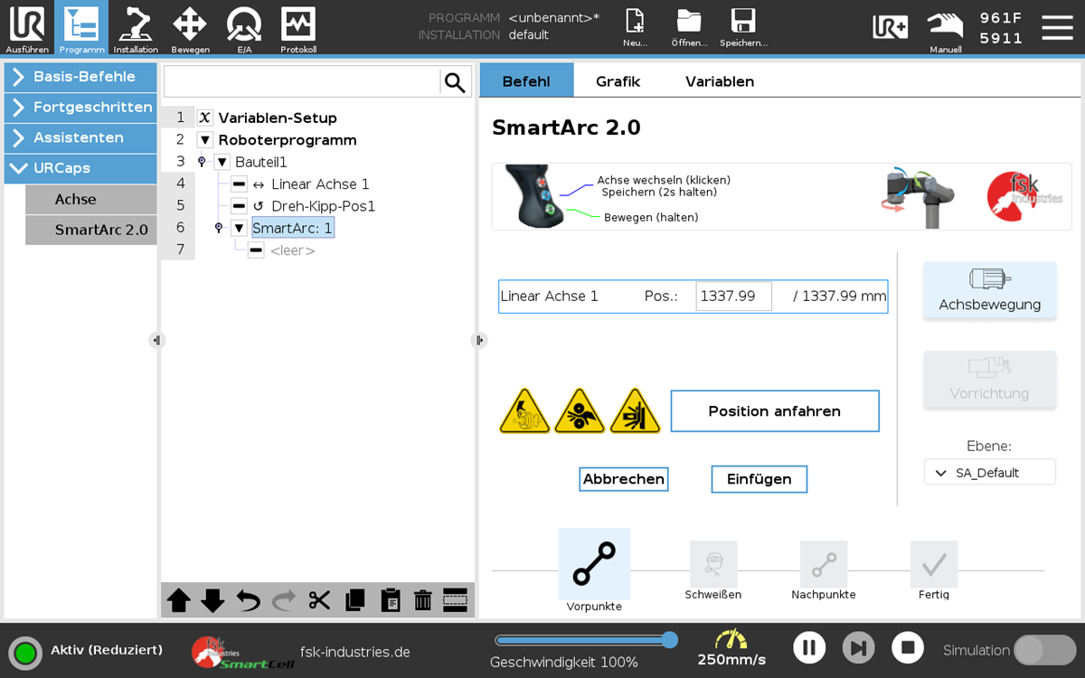Viewport: 1085px width, 678px height.
Task: Stop the program
Action: [908, 647]
